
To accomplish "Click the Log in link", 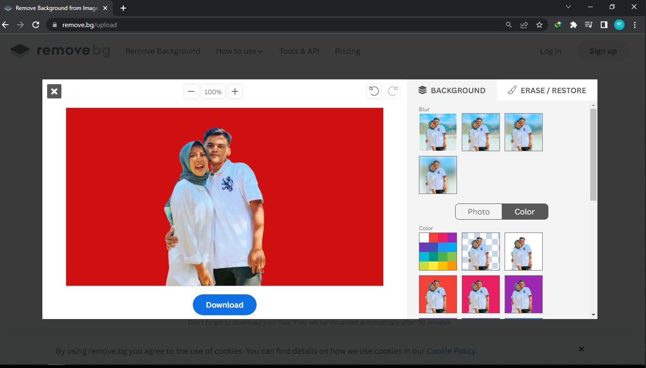I will coord(551,51).
